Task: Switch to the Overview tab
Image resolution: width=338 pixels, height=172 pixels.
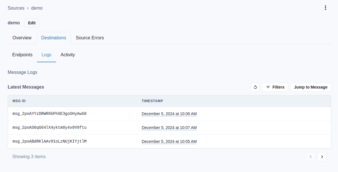Action: [x=22, y=38]
